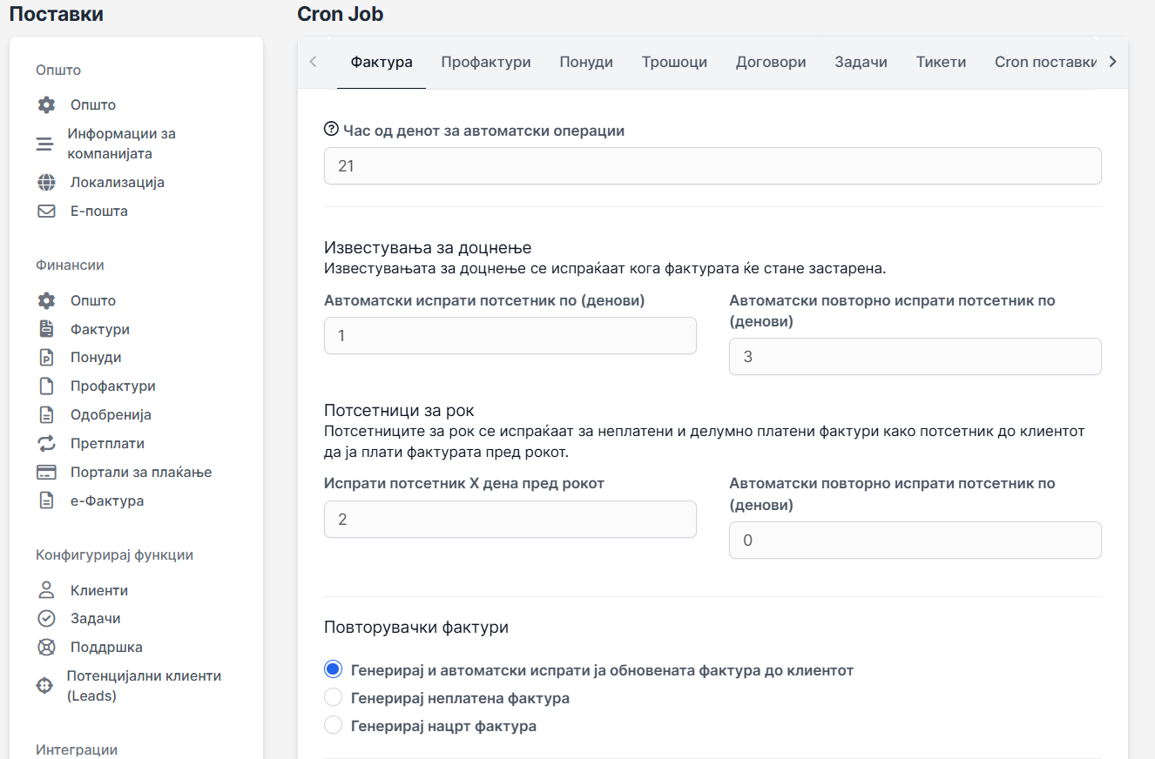Screen dimensions: 1155x759
Task: Choose the Генерирај нацрт фактура radio option
Action: pos(333,726)
